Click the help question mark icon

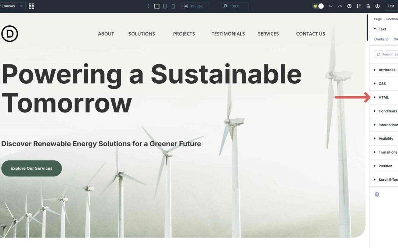click(x=377, y=194)
